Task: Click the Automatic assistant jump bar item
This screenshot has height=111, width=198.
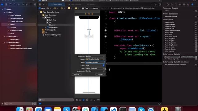Action: click(116, 8)
